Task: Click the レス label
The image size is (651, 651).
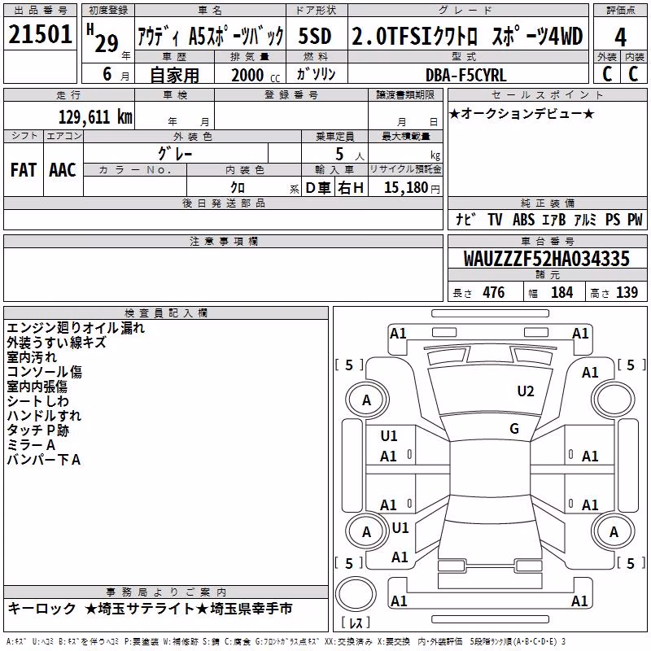Action: click(x=356, y=622)
